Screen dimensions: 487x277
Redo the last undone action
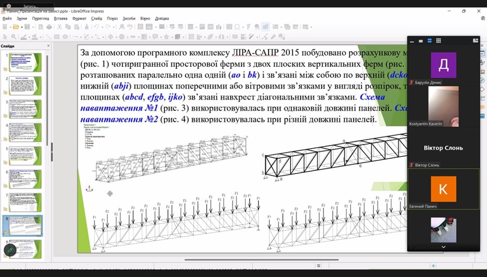(108, 27)
